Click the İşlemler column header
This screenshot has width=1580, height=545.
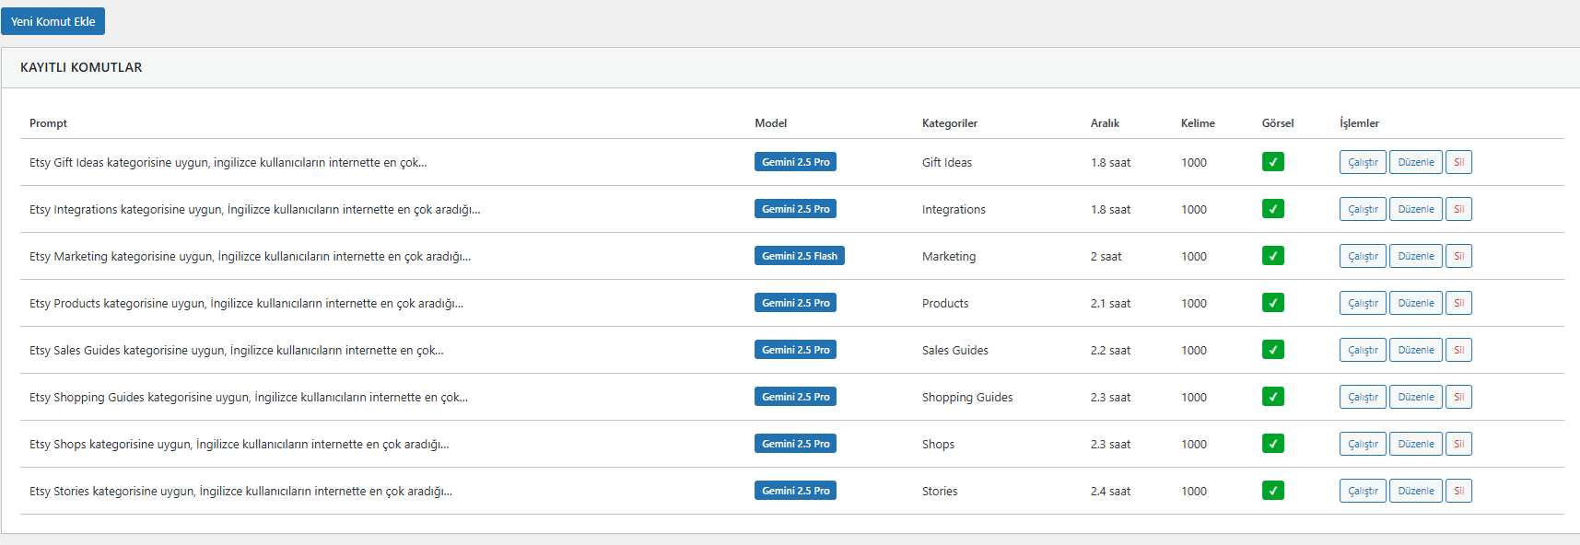tap(1359, 123)
